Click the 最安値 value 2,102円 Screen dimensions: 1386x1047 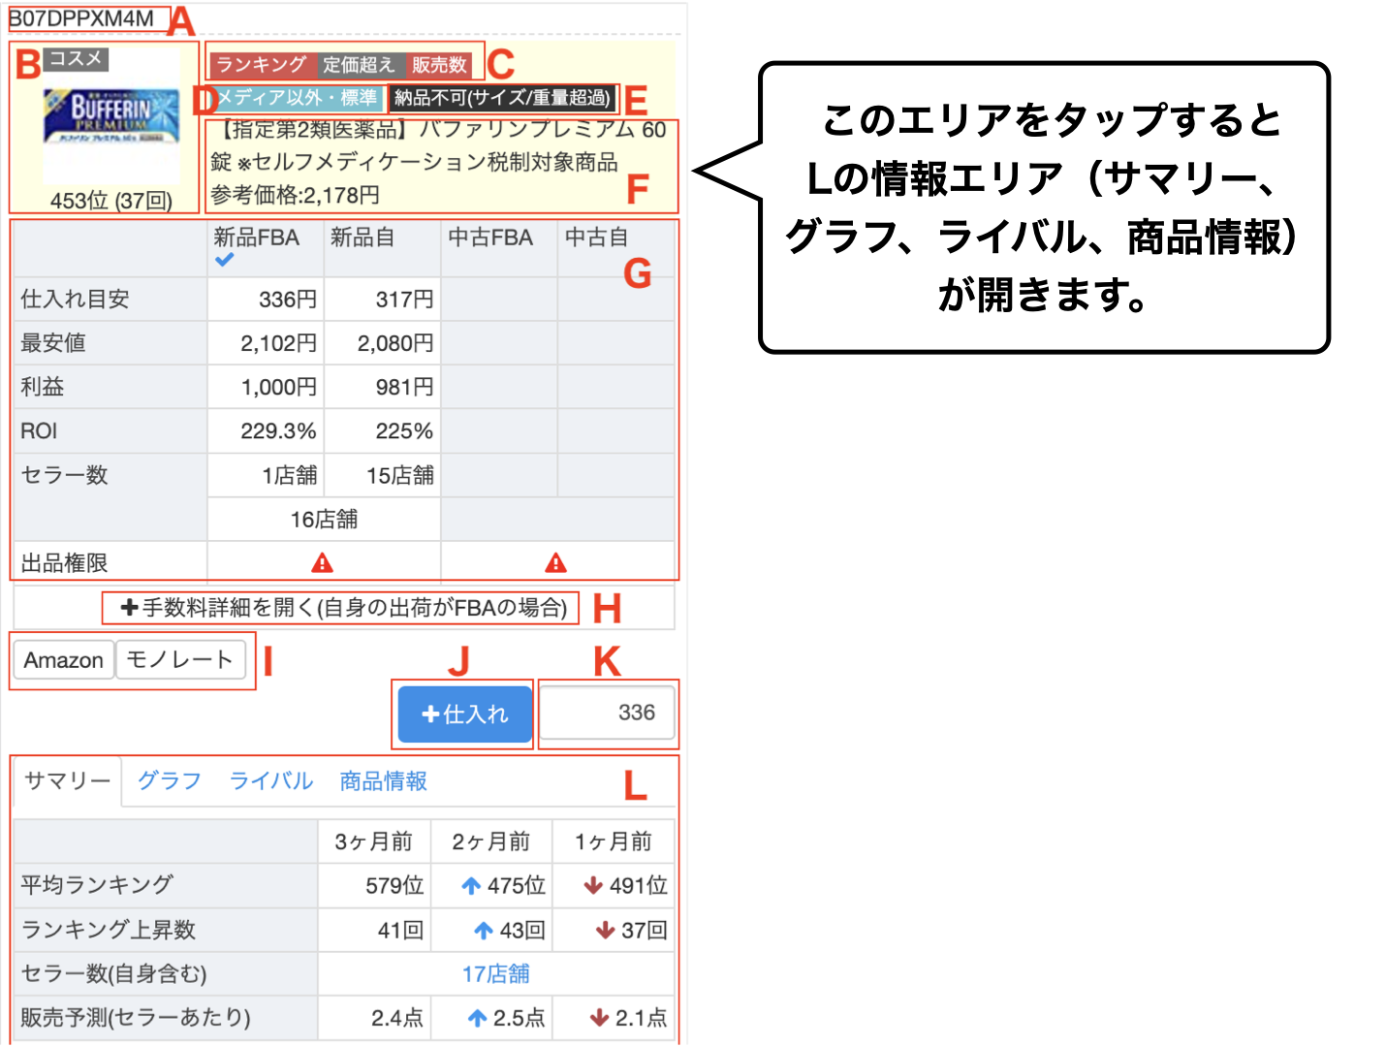(x=278, y=343)
